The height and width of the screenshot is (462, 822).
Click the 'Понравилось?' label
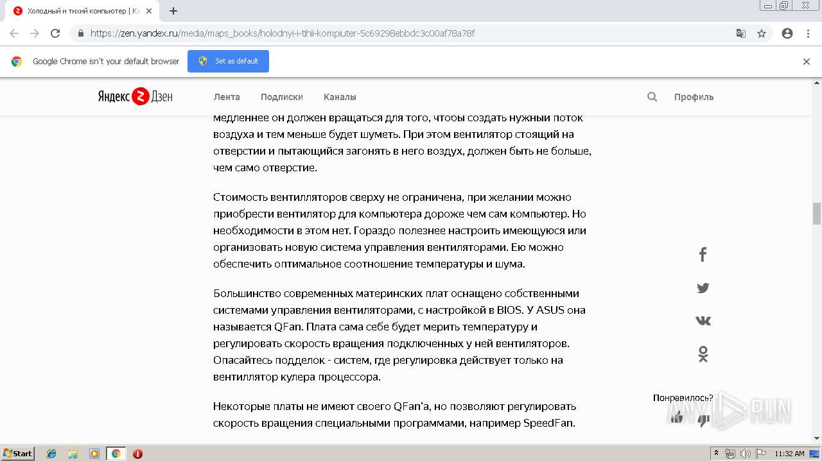pos(683,398)
